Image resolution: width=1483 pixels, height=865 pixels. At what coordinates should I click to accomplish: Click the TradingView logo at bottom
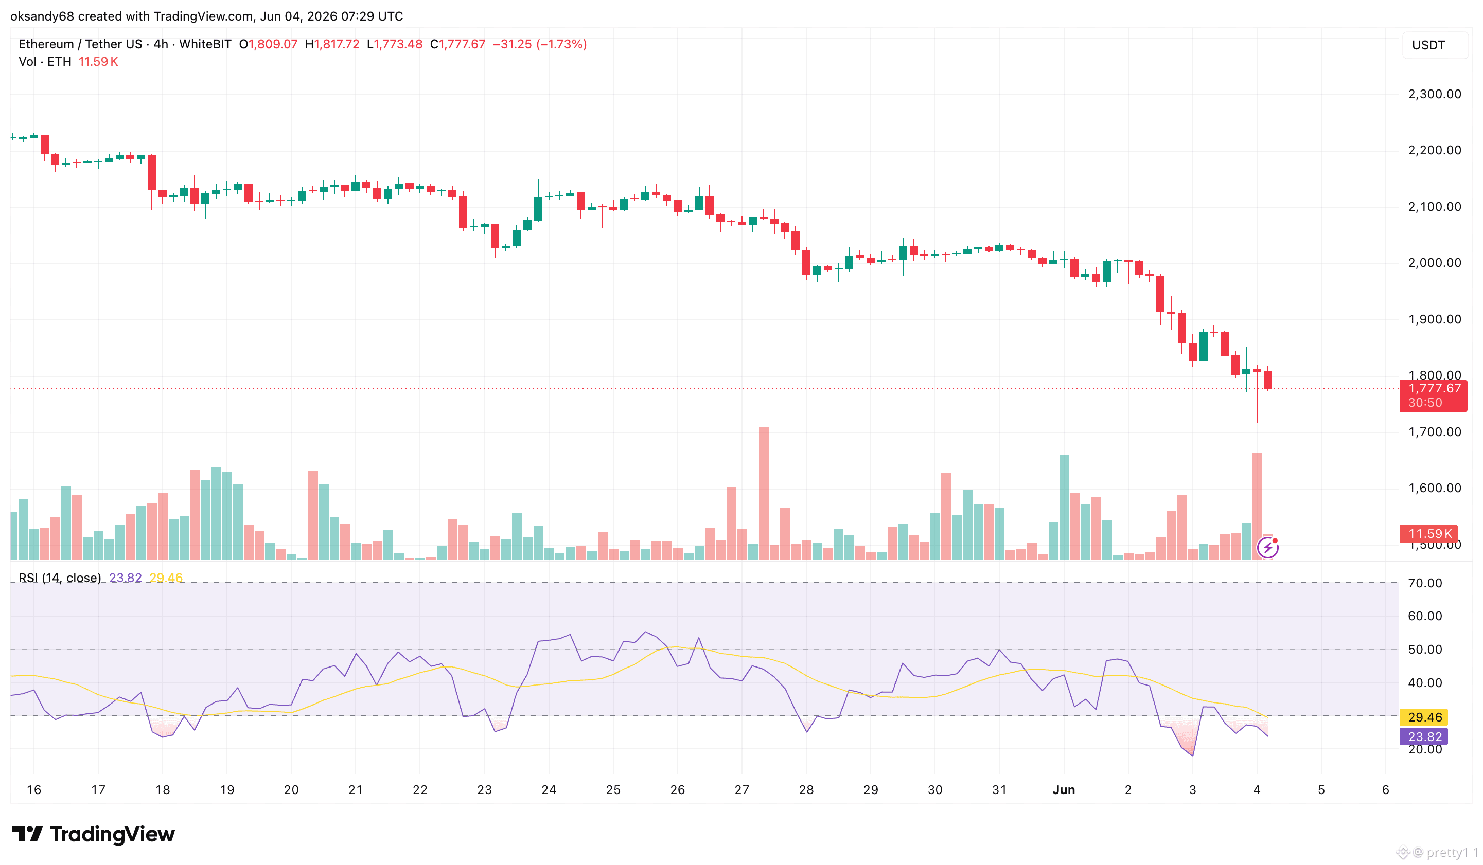coord(94,834)
